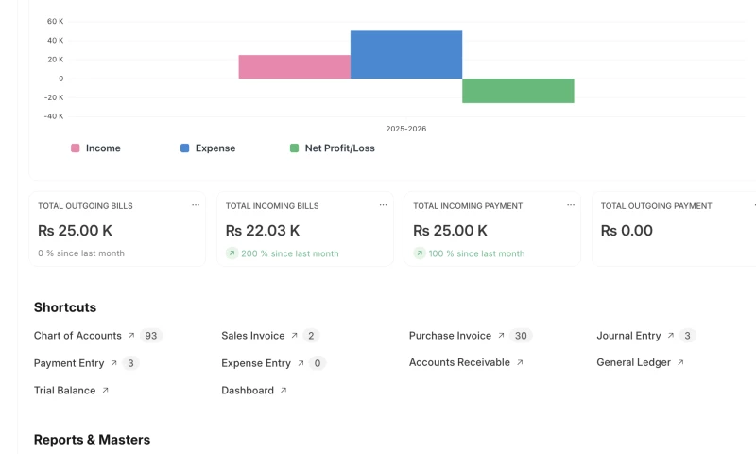Click the 3 count badge for Payment Entry

[130, 363]
